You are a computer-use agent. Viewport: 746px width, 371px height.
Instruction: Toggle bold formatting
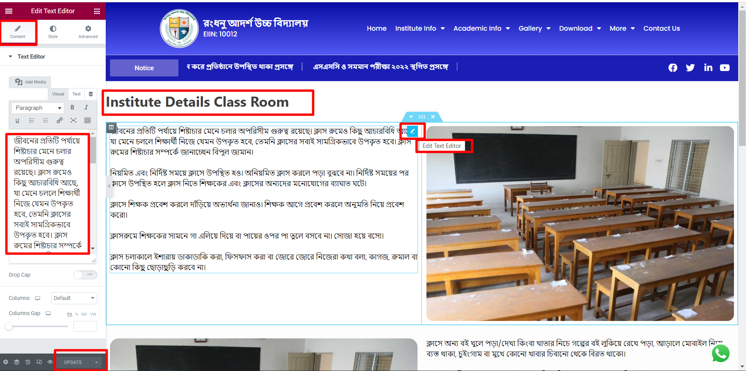coord(72,107)
